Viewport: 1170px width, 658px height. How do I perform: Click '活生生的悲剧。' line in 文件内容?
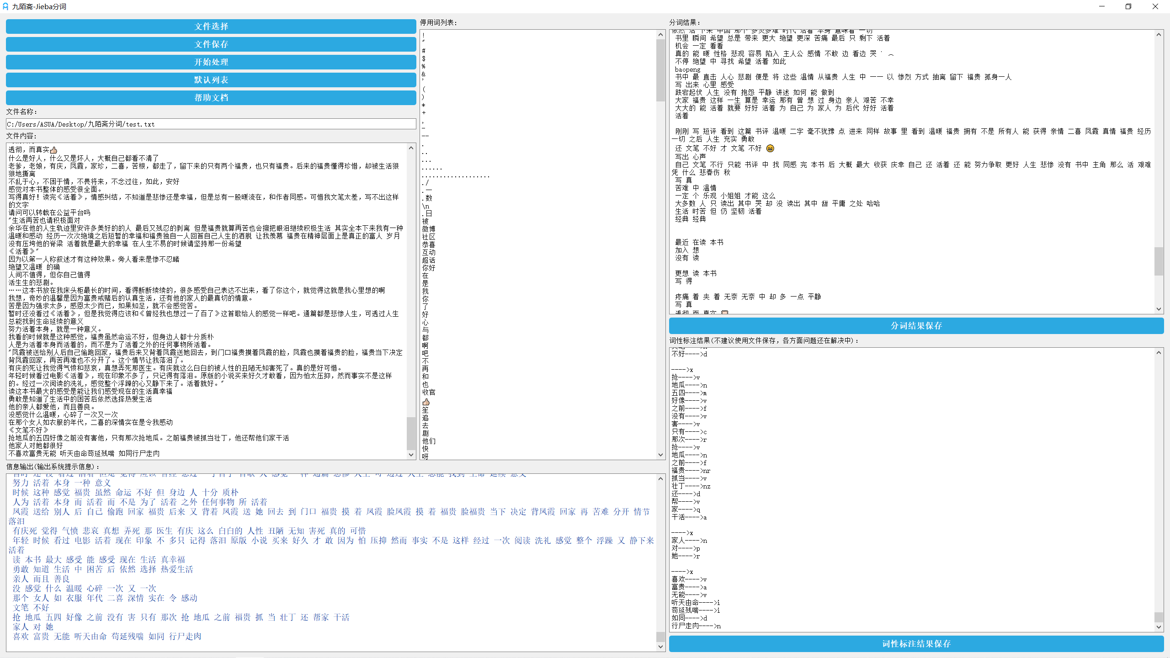[x=31, y=282]
